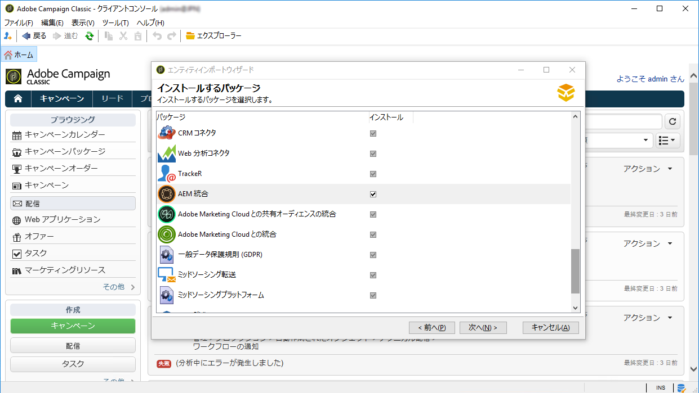This screenshot has height=393, width=699.
Task: Select 配信 in the browsing panel
Action: (x=73, y=203)
